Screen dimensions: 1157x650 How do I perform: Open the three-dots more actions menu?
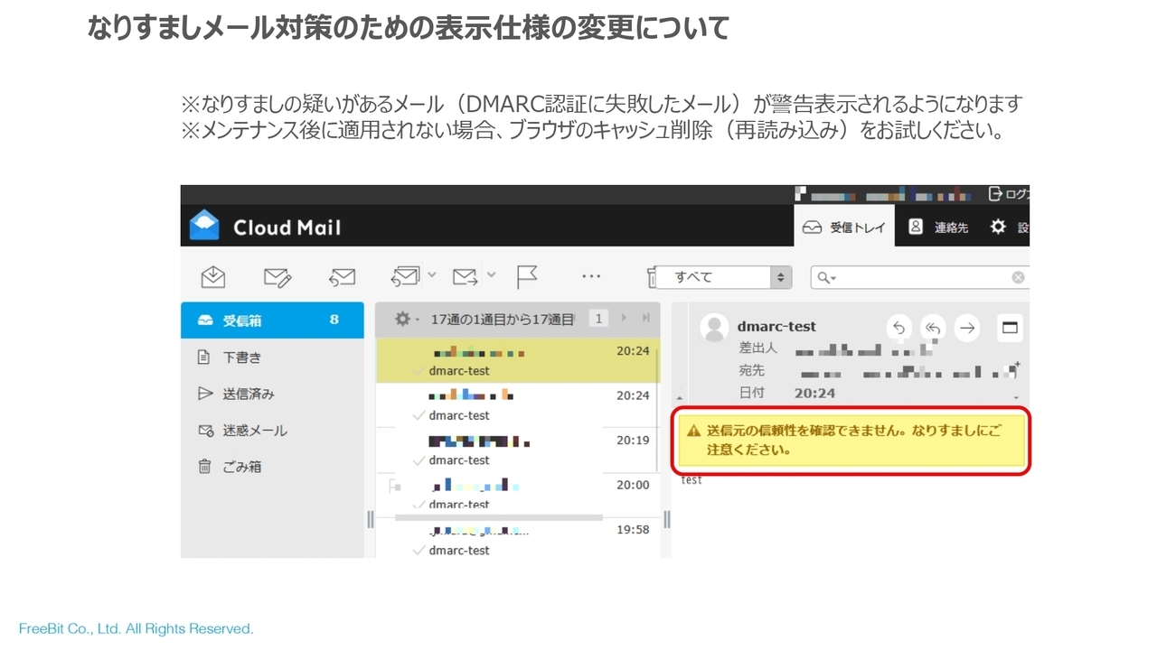(x=591, y=276)
